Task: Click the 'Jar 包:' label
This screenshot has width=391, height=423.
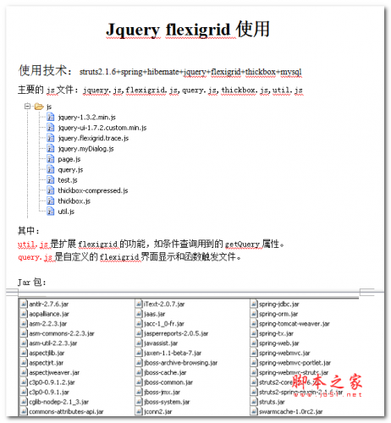Action: pyautogui.click(x=31, y=282)
